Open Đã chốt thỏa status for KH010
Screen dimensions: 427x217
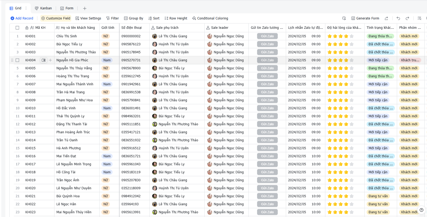click(381, 108)
